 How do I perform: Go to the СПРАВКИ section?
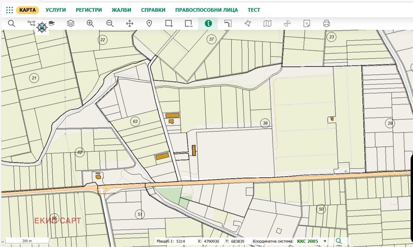(153, 10)
